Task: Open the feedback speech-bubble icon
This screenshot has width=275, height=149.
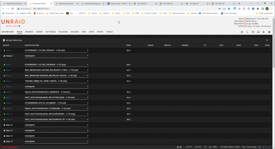Action: point(253,32)
